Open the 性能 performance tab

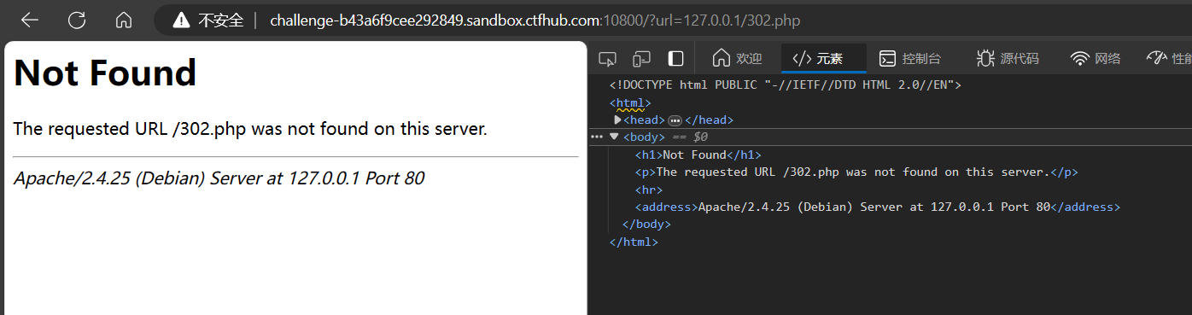(x=1170, y=58)
